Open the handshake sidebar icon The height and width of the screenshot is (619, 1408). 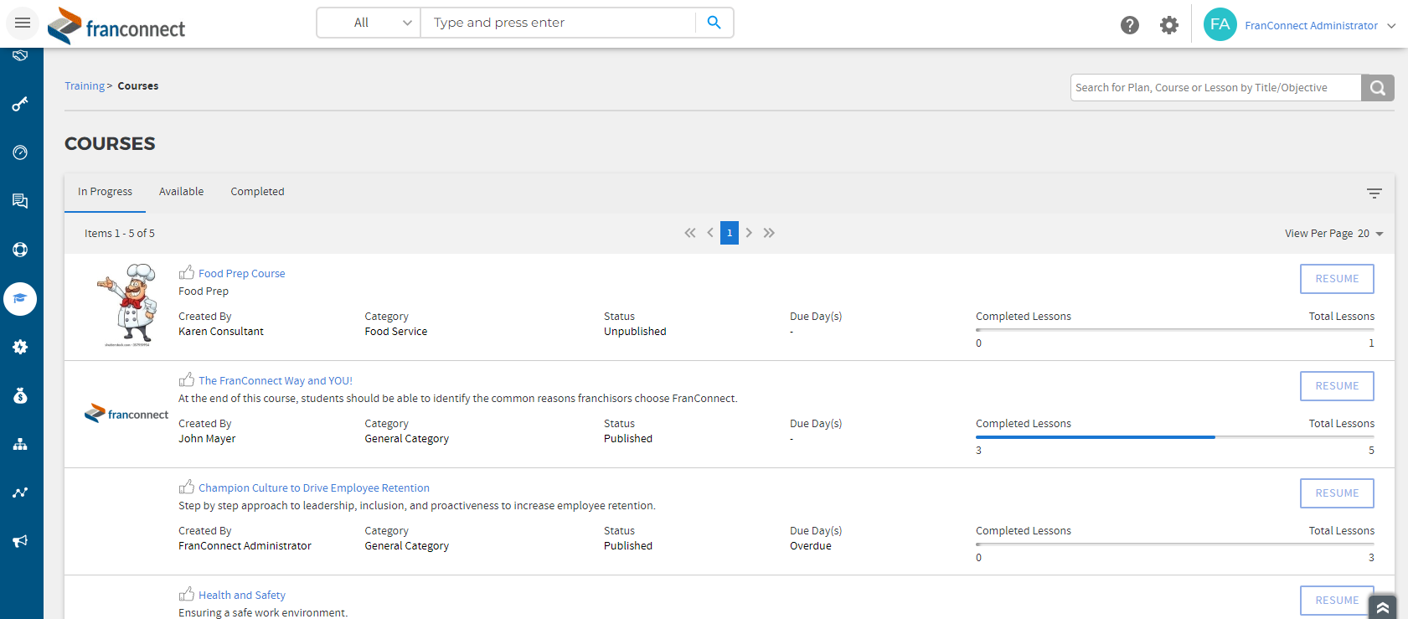tap(20, 55)
